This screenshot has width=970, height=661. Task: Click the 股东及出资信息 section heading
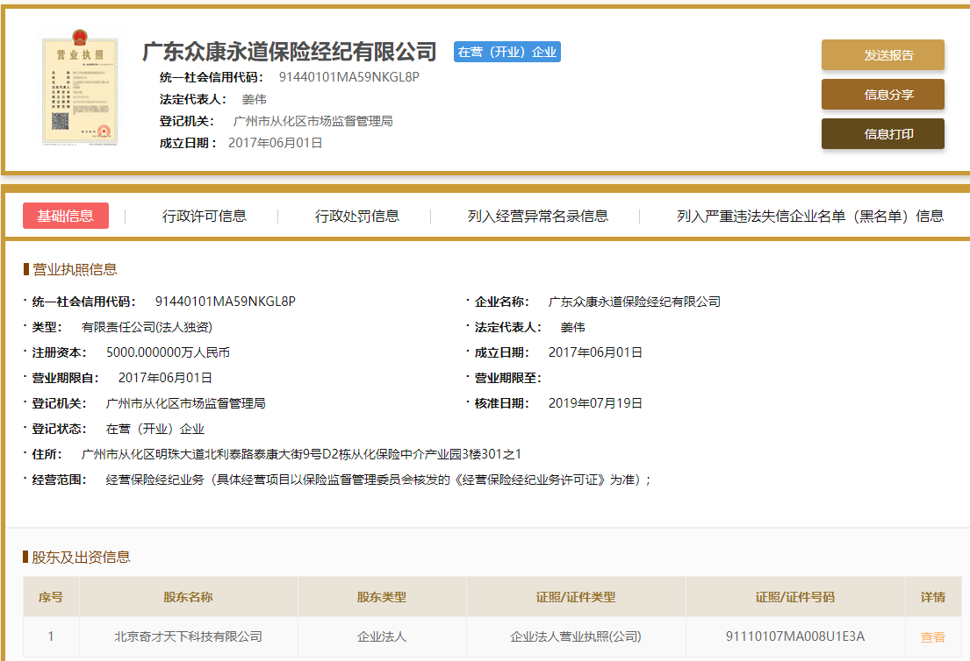pos(81,558)
